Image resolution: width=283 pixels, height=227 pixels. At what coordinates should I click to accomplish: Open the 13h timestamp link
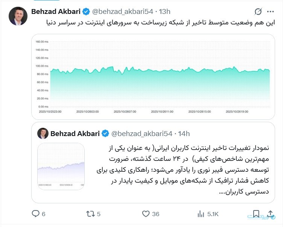pos(164,12)
